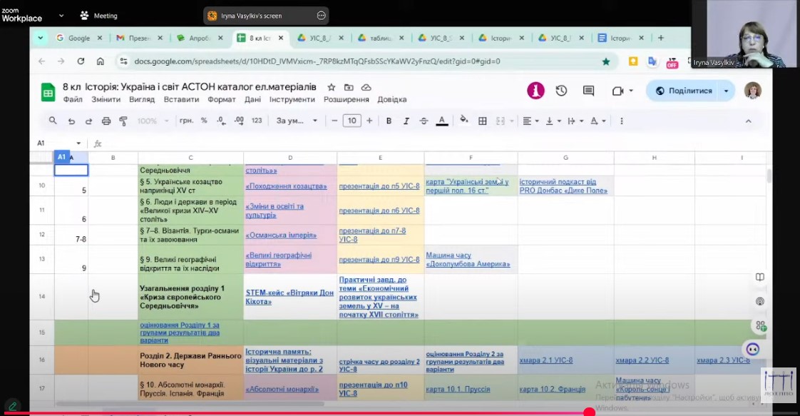The width and height of the screenshot is (800, 416).
Task: Open the Вставити menu
Action: point(181,100)
